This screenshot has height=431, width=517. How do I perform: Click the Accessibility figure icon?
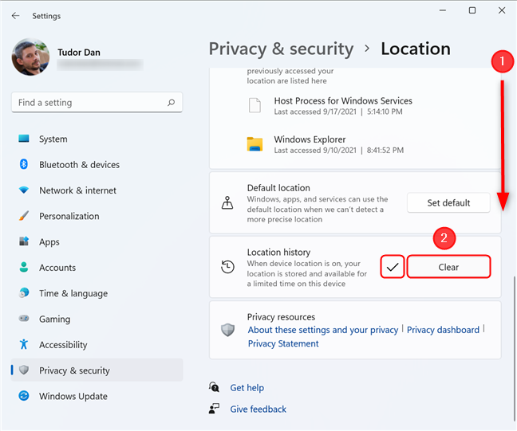24,344
